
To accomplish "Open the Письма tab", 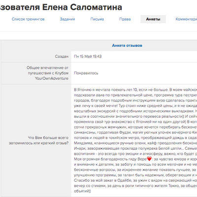I will click(x=97, y=19).
